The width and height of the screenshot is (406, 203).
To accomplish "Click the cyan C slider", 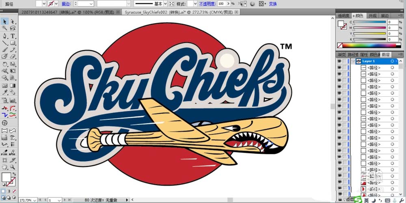I will click(369, 22).
